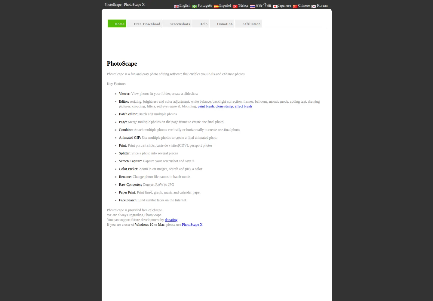
Task: Click the PhotoScape link in the top bar
Action: pos(113,5)
